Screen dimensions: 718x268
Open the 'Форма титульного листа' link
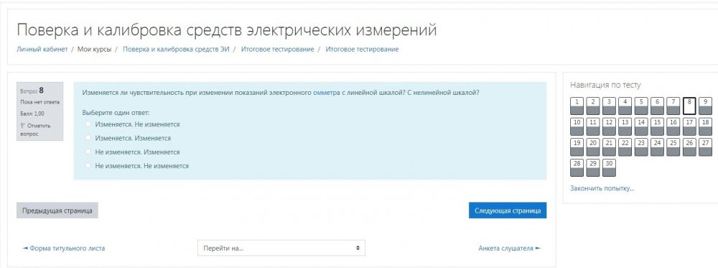click(x=64, y=249)
